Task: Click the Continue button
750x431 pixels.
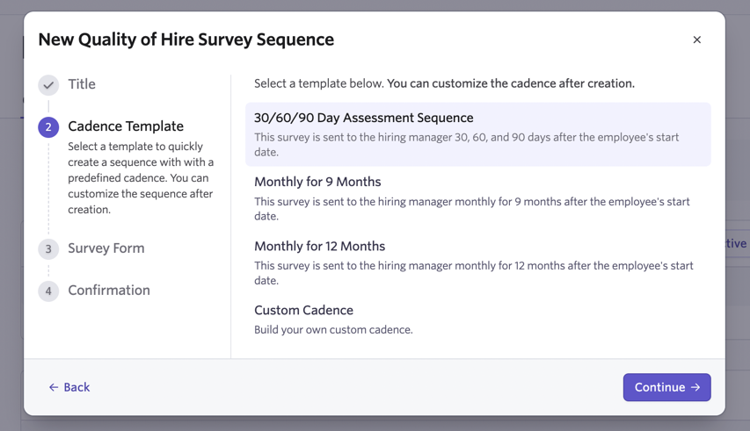Action: pos(666,387)
